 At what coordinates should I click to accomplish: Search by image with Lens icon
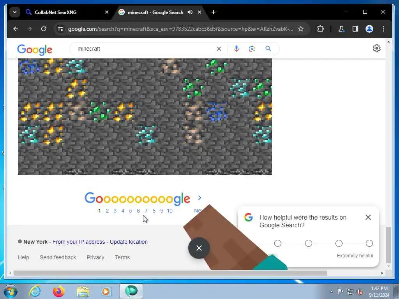[x=252, y=49]
